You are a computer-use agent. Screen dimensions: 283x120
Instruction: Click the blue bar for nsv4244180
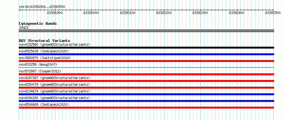click(147, 101)
